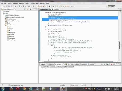
Task: Click the Open Web Browser globe icon
Action: point(49,6)
